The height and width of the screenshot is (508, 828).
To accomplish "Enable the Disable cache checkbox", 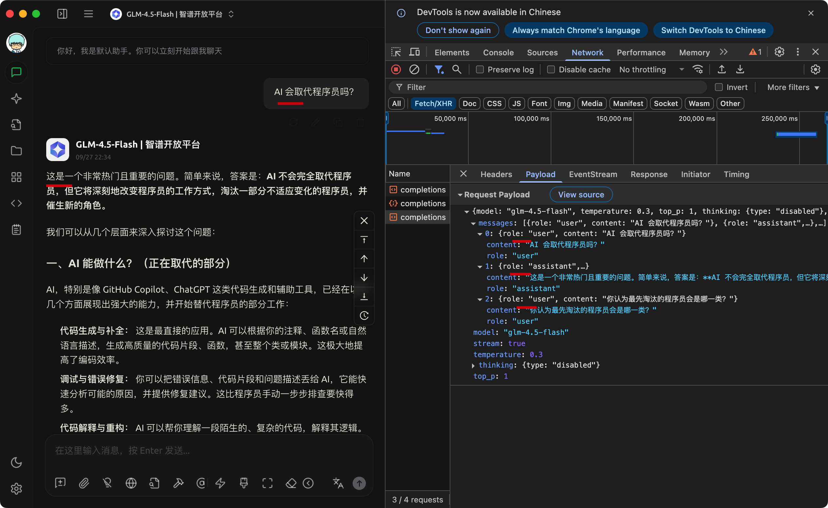I will [551, 69].
